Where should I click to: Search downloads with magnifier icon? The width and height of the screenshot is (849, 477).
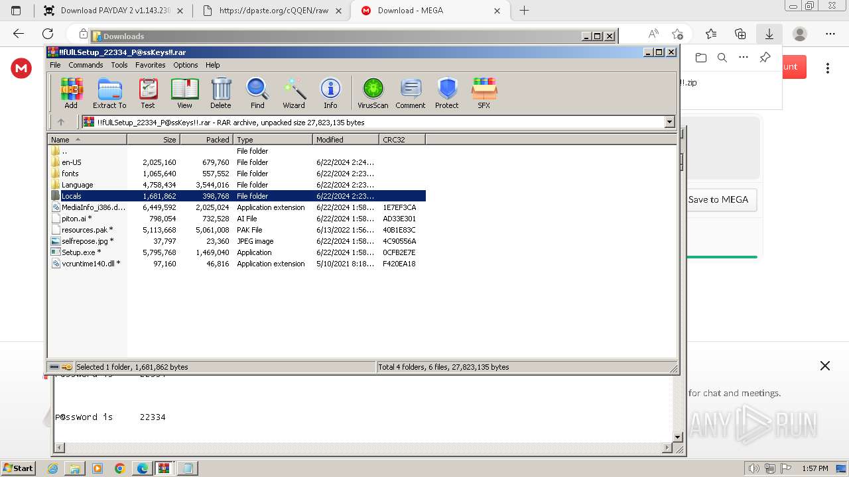[x=722, y=58]
